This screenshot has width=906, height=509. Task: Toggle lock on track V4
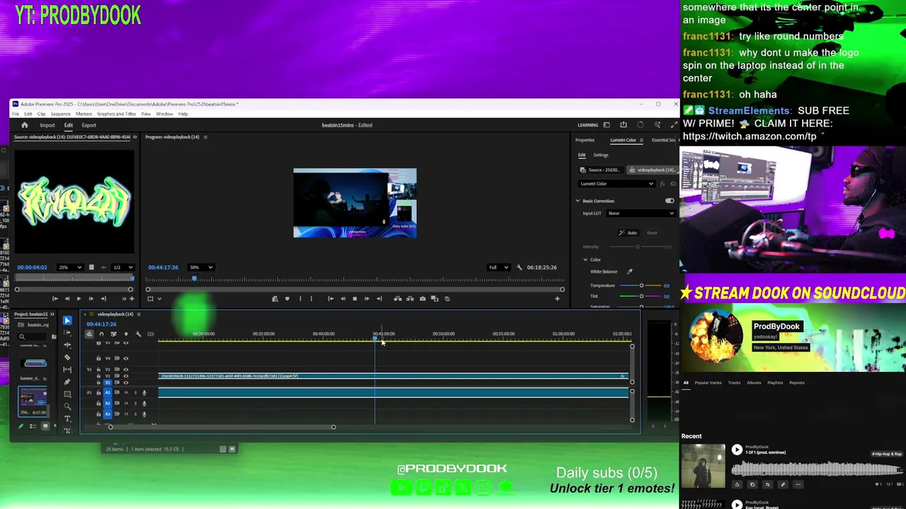point(98,358)
